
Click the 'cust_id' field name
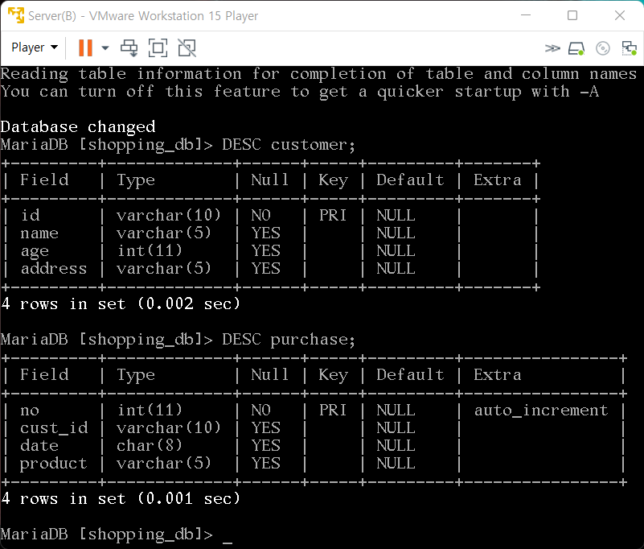[x=54, y=428]
